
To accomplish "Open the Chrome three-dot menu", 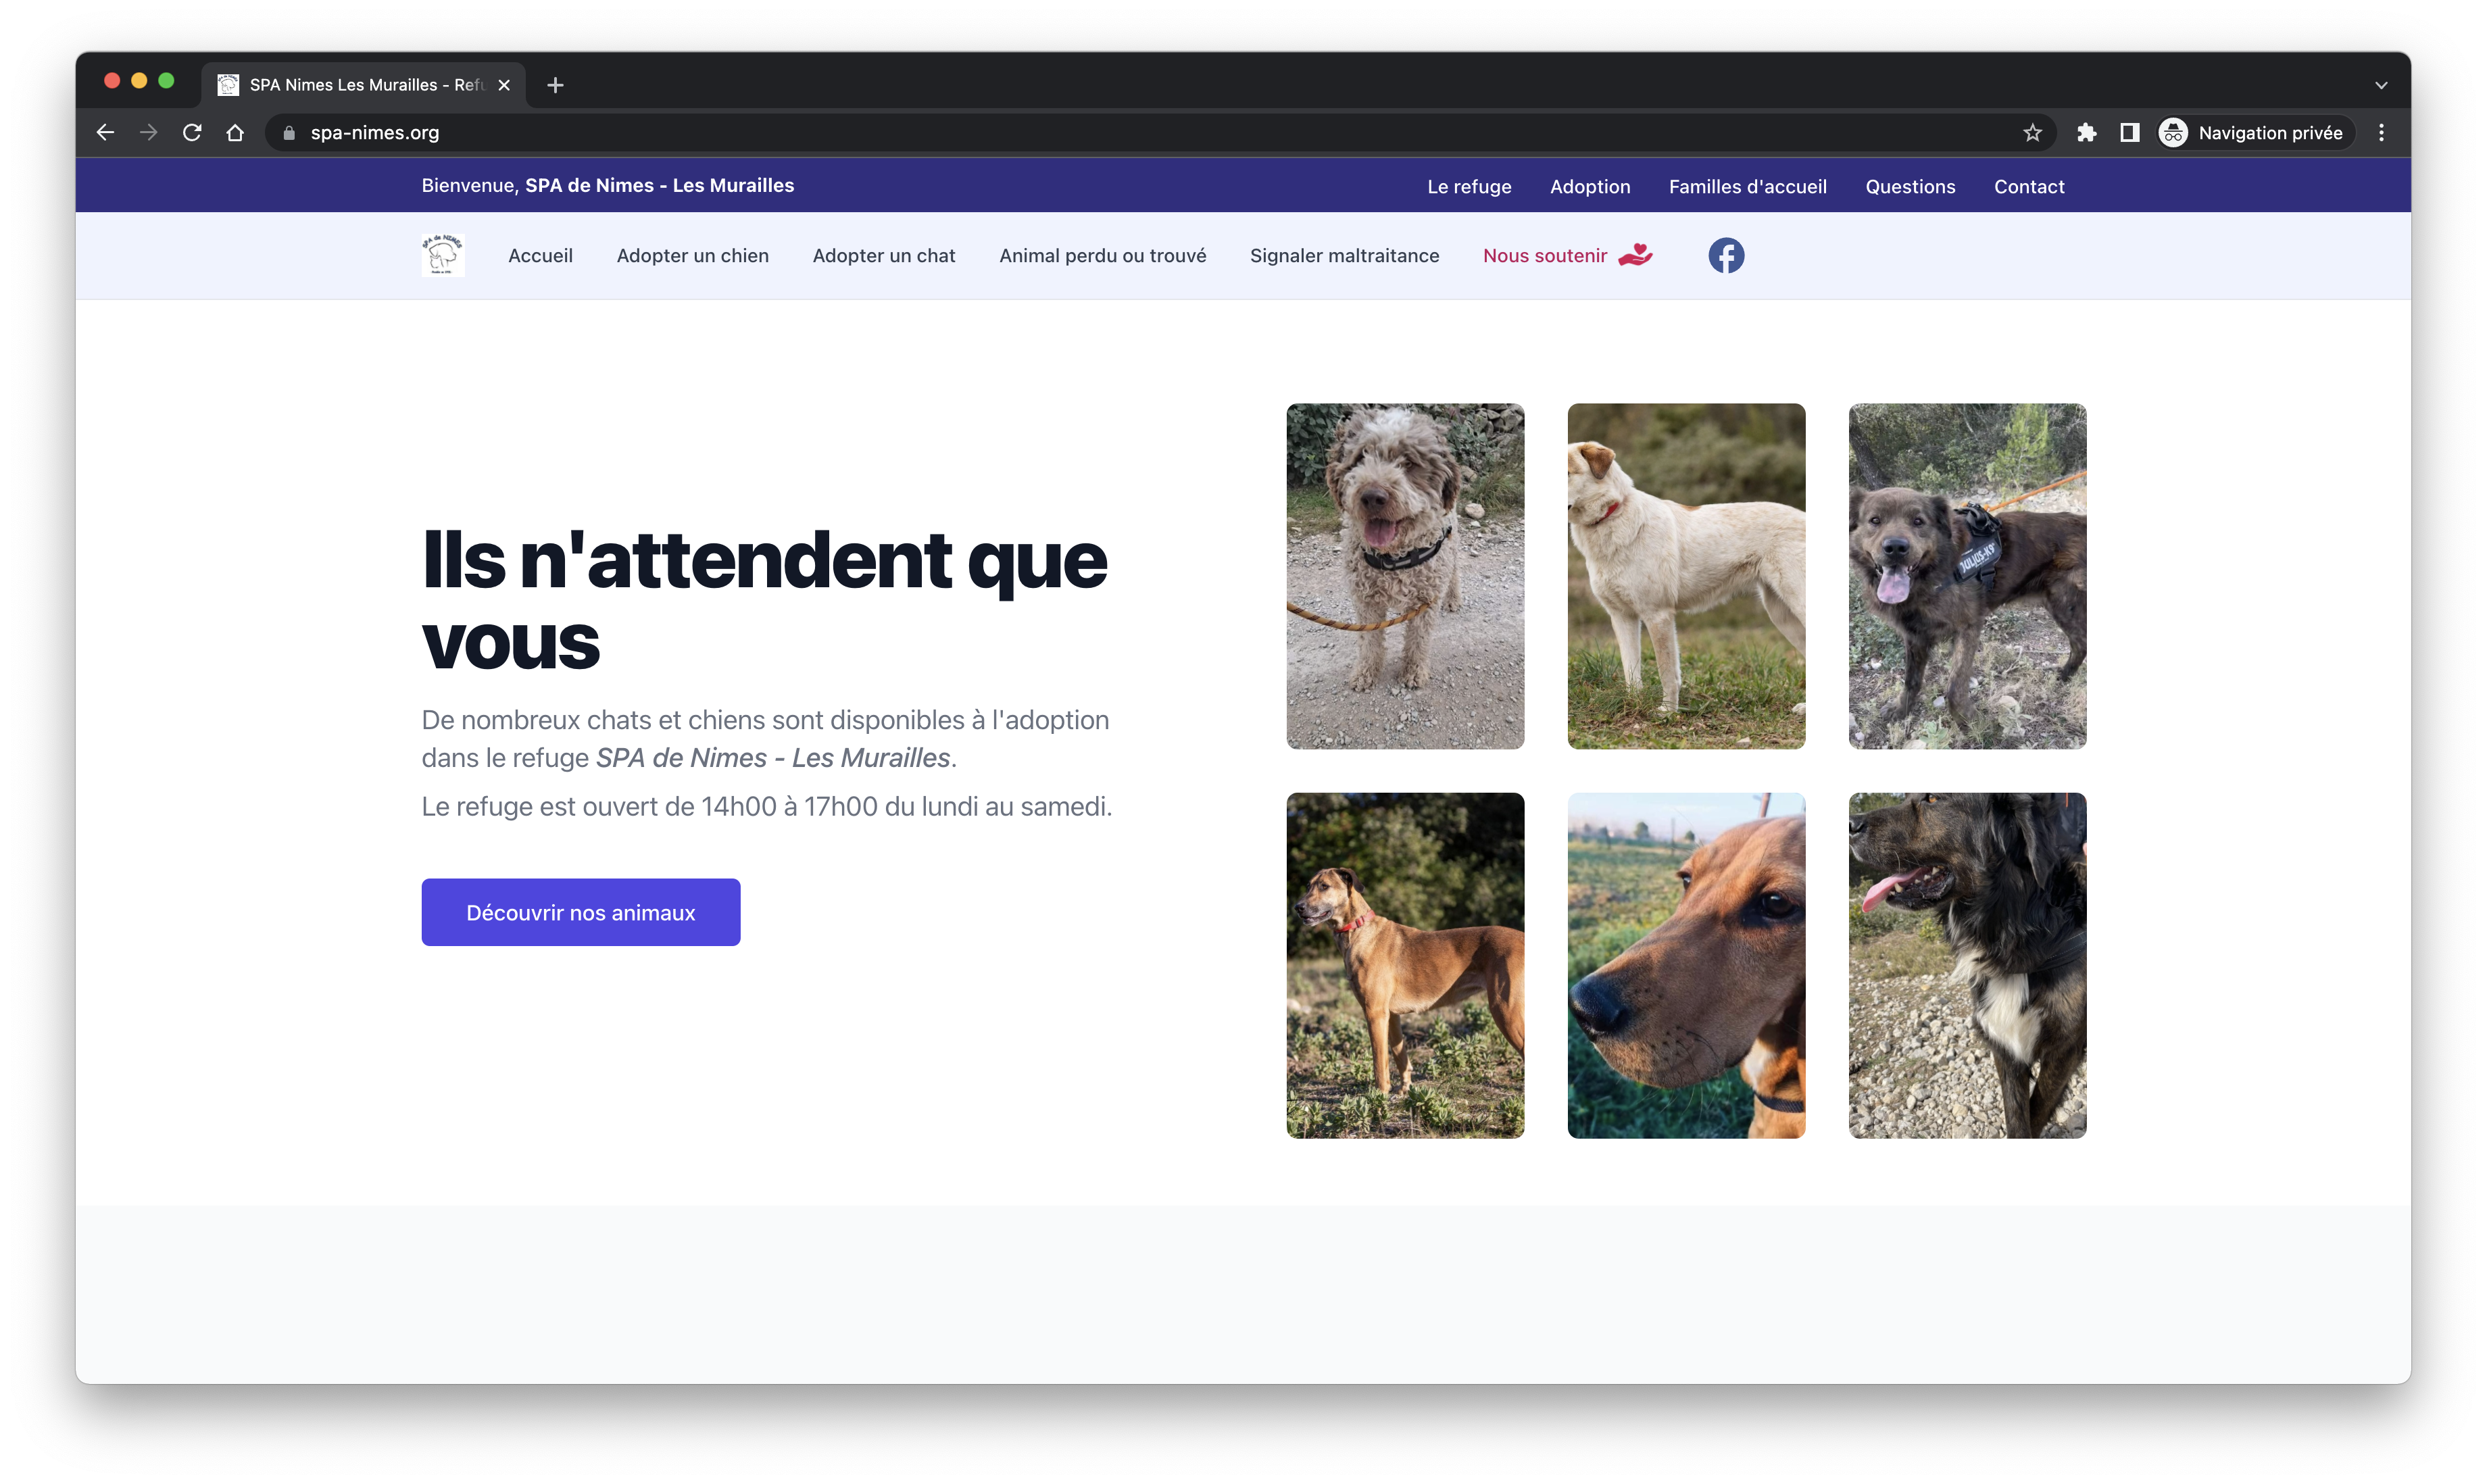I will coord(2381,133).
